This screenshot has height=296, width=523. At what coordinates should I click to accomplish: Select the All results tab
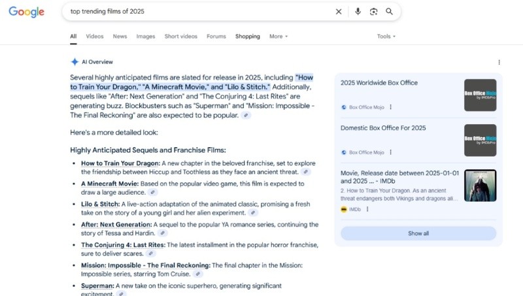point(73,37)
